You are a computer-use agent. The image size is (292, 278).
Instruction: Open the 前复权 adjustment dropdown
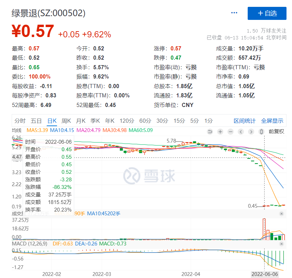(276, 132)
